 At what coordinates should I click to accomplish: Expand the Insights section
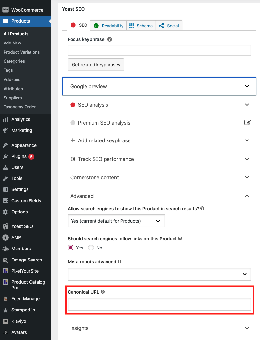coord(159,328)
